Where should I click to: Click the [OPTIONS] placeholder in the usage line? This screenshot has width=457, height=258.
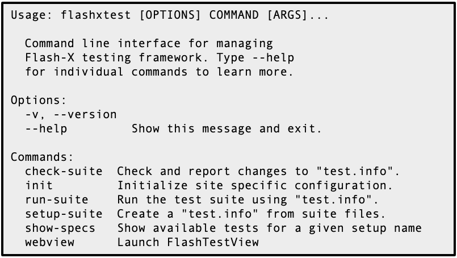tap(170, 16)
